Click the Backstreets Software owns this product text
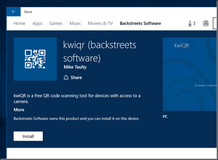218x160 pixels. coord(77,119)
